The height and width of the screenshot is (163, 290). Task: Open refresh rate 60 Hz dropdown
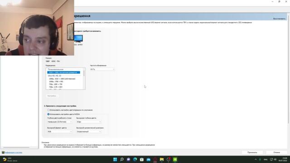pos(102,69)
